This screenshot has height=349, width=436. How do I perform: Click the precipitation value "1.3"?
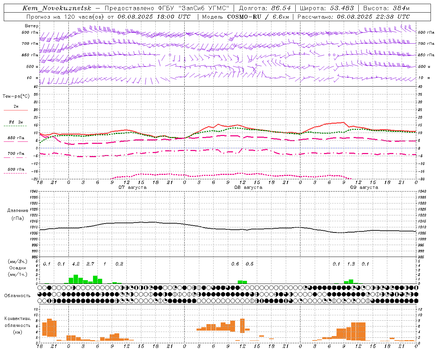[351, 264]
